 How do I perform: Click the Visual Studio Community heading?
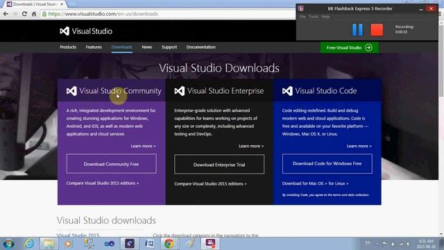(x=120, y=91)
